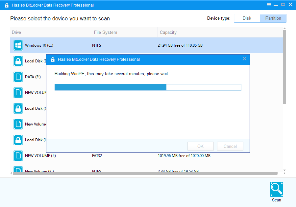Click '1019.96 MB free of 1020.00 MB' capacity
This screenshot has height=207, width=296.
[184, 156]
